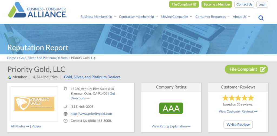Click the phone handset icon
Screen dimensions: 277x136
65,107
